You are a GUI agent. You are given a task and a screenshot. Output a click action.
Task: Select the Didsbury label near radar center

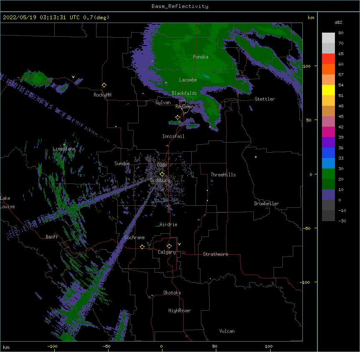(160, 180)
